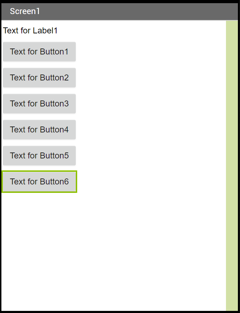The width and height of the screenshot is (240, 313).
Task: Click empty gray title bar right of Screen1
Action: pyautogui.click(x=140, y=11)
